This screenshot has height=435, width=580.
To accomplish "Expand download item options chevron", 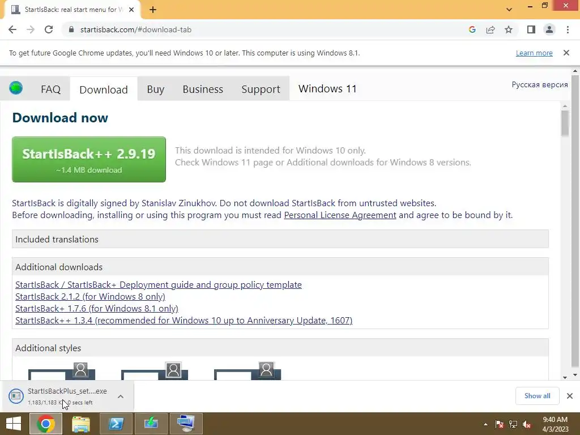I will tap(121, 396).
